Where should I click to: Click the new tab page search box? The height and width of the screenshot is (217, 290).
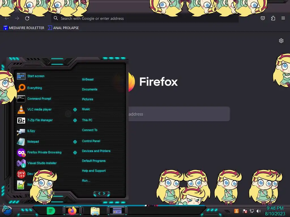tap(179, 114)
